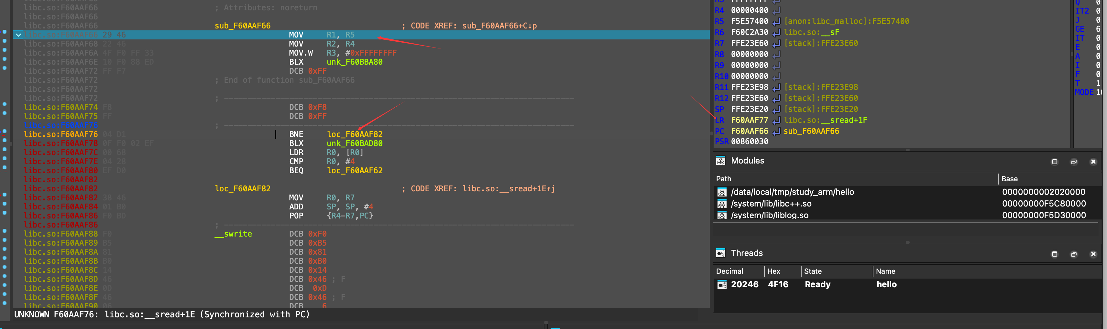Toggle breakpoint dot at address F60AAF74
The image size is (1107, 329).
click(5, 104)
